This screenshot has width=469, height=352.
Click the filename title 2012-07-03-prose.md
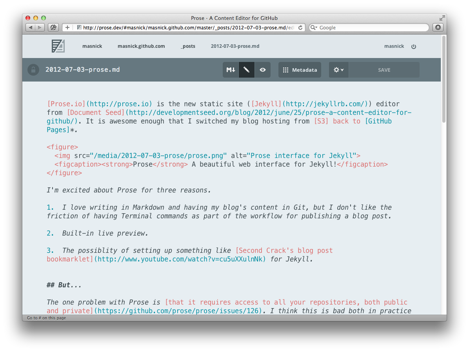[83, 70]
